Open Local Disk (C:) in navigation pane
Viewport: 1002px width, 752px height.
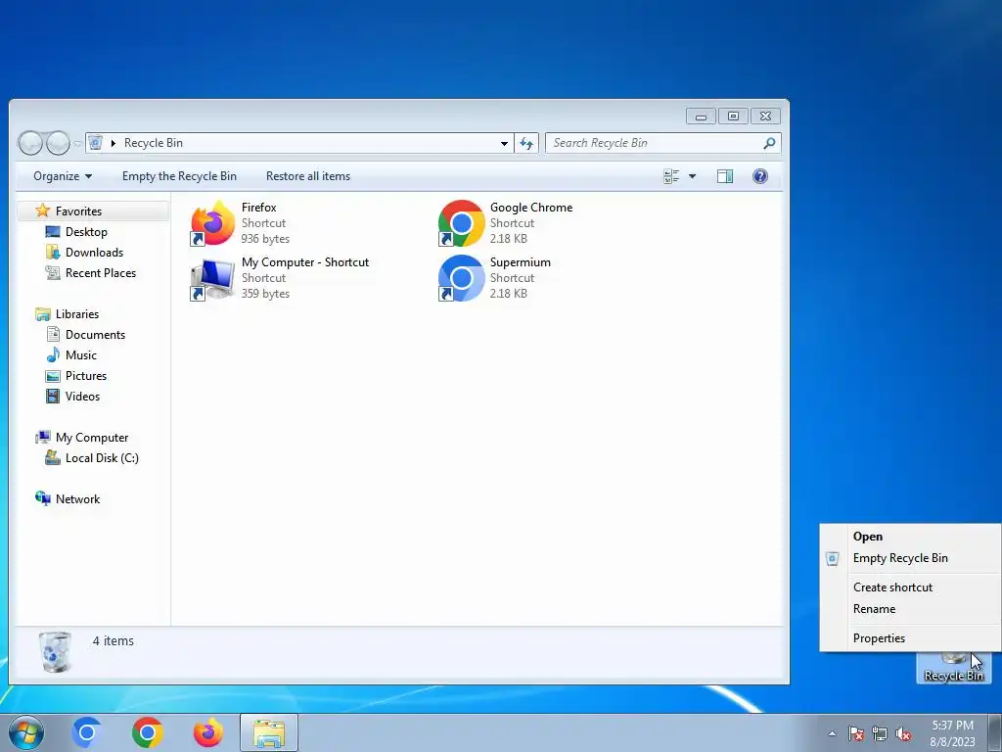pyautogui.click(x=102, y=458)
